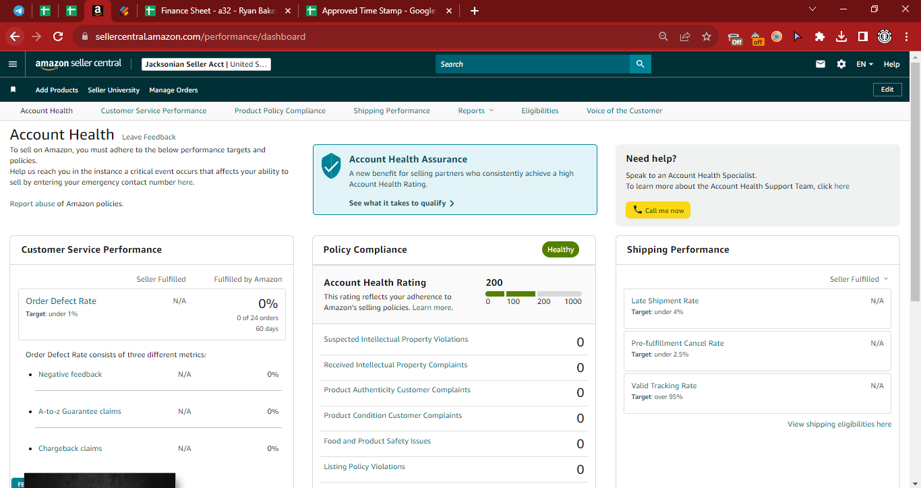Click the Account Health Assurance shield icon

(x=331, y=165)
